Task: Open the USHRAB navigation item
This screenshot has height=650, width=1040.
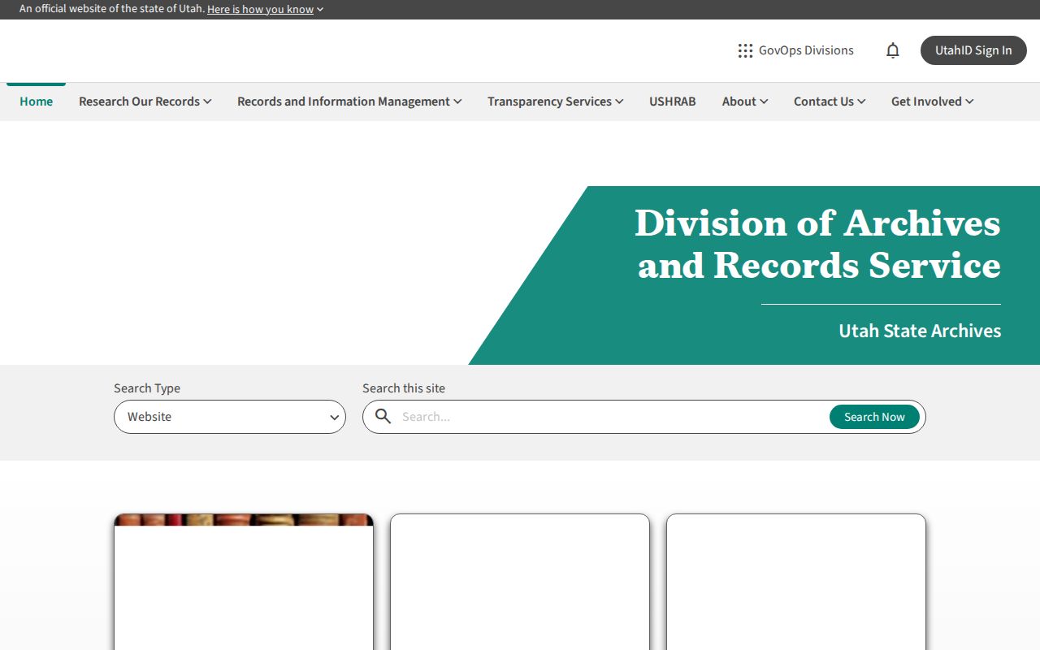Action: [672, 102]
